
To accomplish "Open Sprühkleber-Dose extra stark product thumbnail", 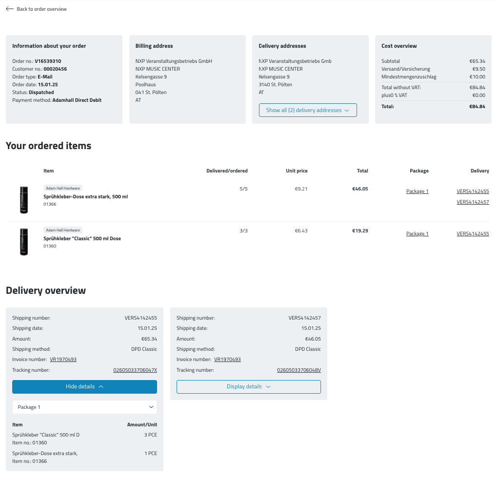I will 24,200.
